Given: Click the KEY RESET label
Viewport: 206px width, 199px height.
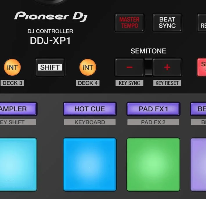Looking at the screenshot, I should coord(167,83).
